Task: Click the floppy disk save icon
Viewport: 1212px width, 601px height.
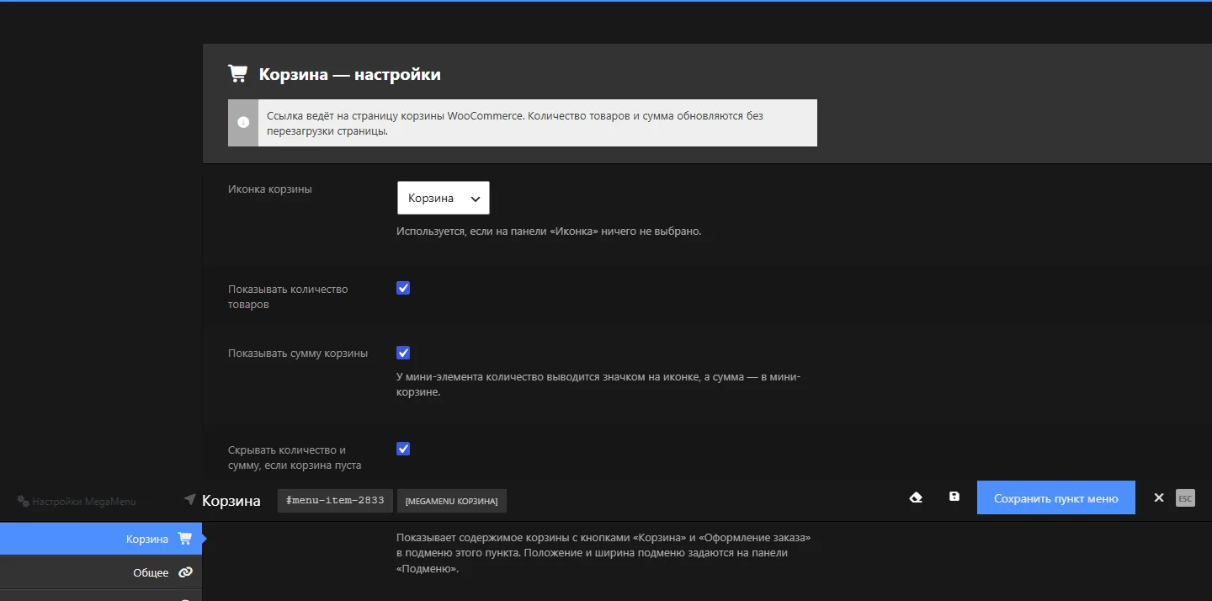Action: (954, 497)
